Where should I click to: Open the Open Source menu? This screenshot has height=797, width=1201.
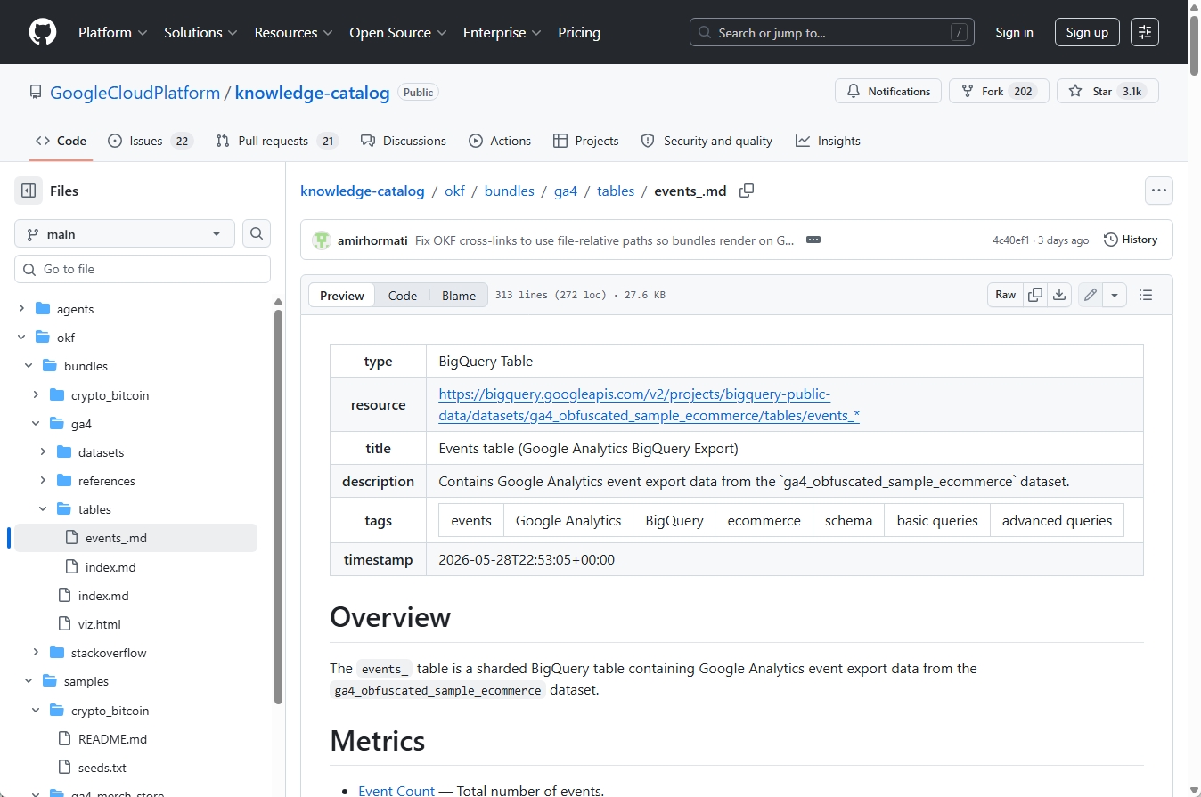point(399,32)
